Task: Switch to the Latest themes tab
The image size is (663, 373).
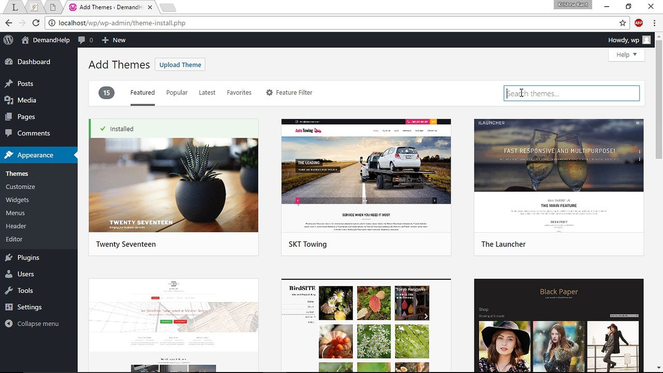Action: (207, 93)
